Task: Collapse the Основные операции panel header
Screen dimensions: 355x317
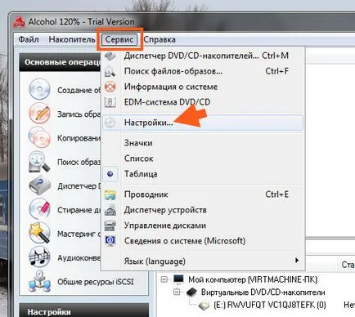Action: tap(61, 62)
